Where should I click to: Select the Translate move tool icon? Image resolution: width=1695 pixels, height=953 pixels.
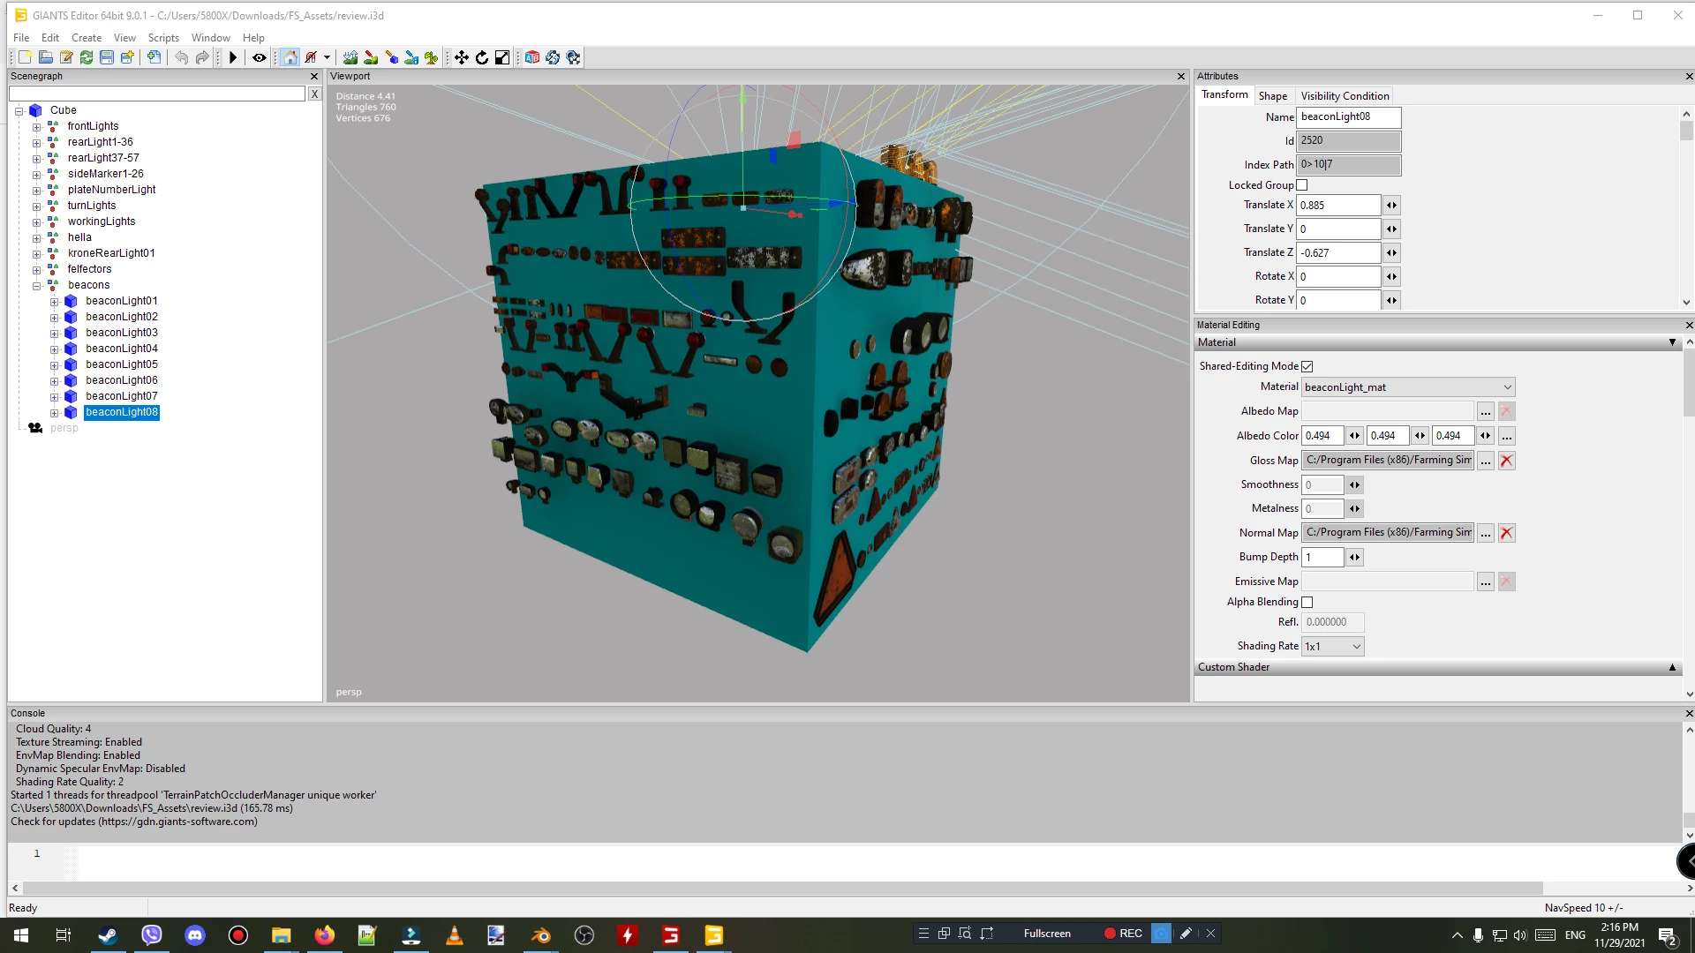461,57
